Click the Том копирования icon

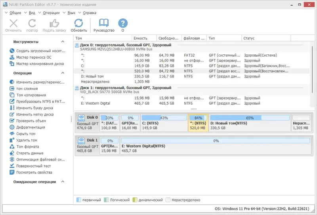(12, 95)
